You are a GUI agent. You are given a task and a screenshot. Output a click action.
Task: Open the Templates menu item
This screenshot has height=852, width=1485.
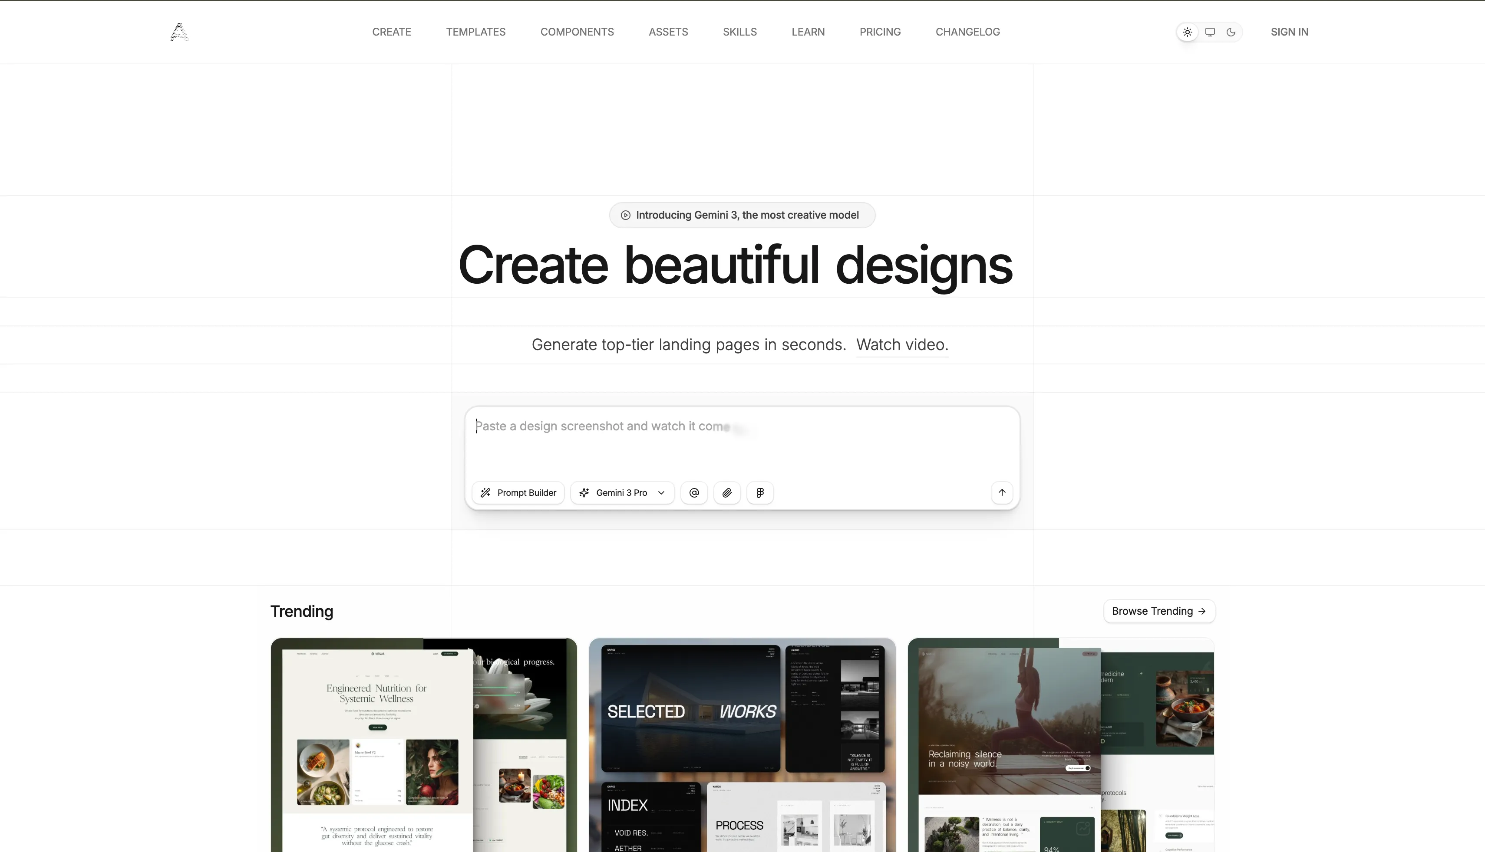[x=475, y=32]
